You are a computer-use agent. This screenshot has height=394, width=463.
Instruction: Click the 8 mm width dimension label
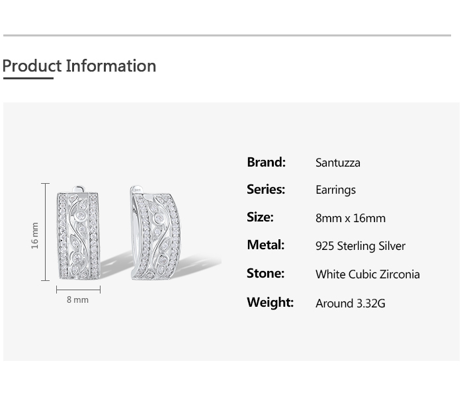point(77,300)
